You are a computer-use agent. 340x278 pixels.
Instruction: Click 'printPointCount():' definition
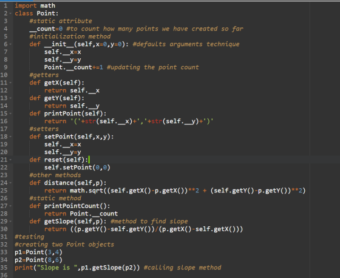coord(77,206)
